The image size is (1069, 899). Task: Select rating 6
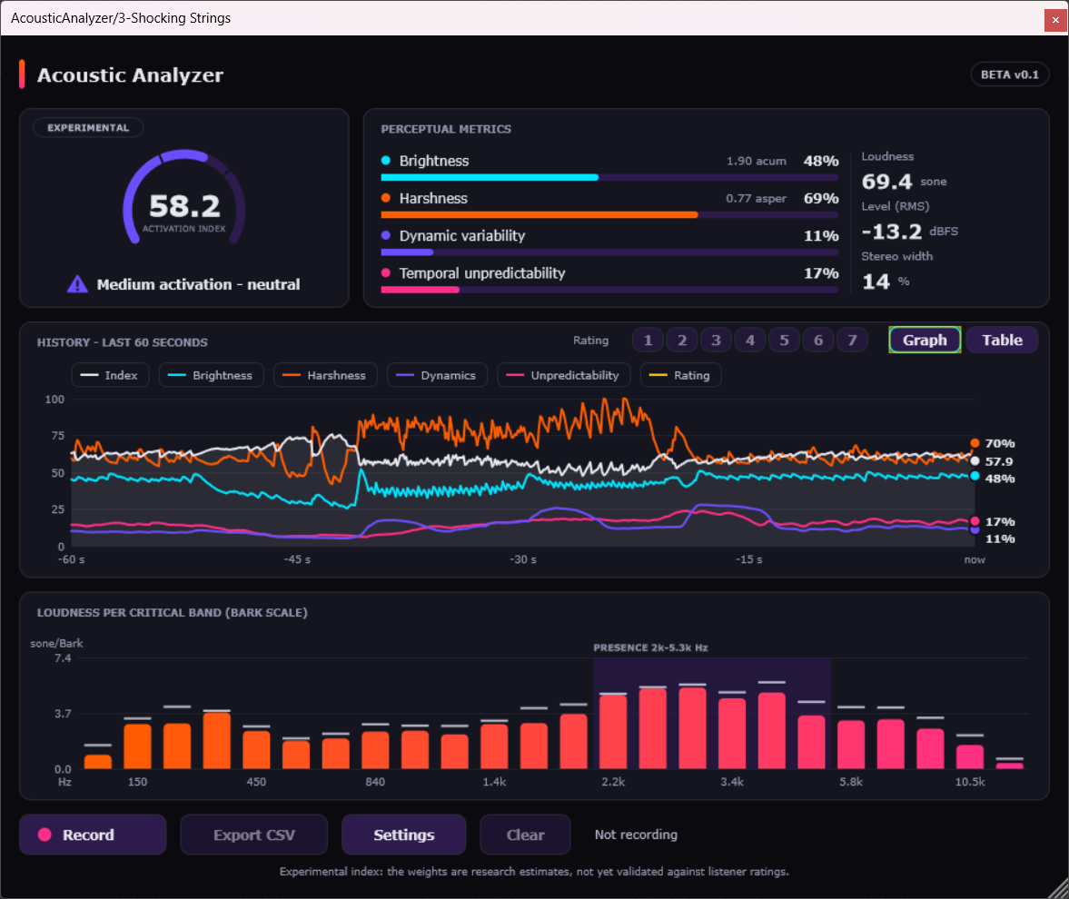818,341
